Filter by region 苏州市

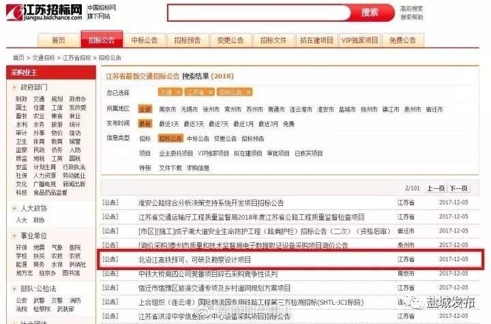pyautogui.click(x=254, y=109)
